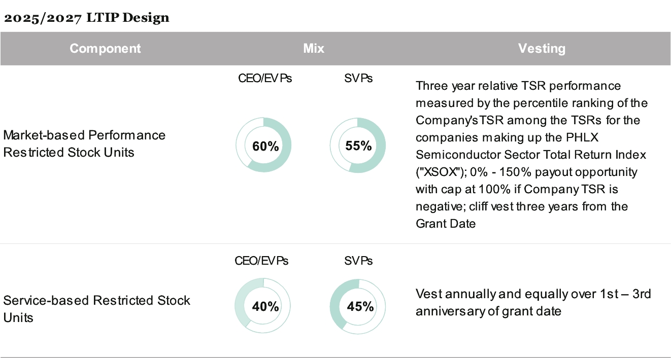Select the 40% donut chart

click(x=263, y=306)
